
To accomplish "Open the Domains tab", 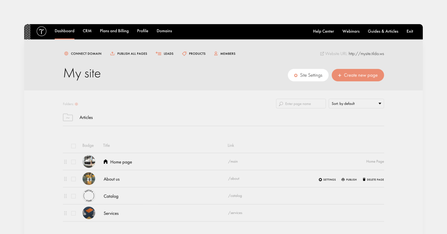I will (164, 31).
